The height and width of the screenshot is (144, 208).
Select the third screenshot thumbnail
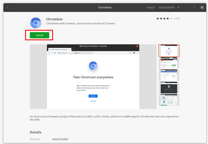(169, 75)
